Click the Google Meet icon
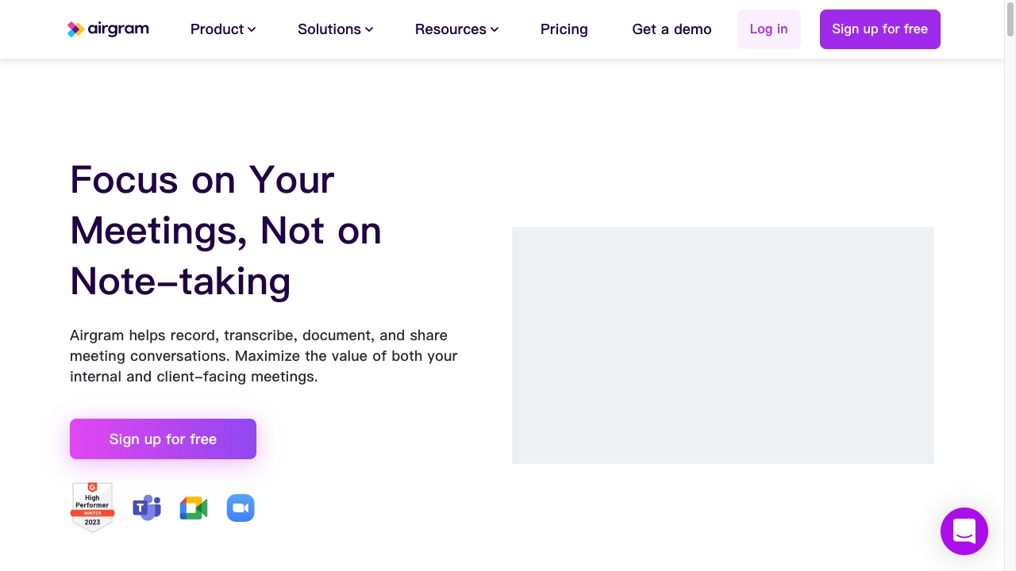 pyautogui.click(x=194, y=508)
